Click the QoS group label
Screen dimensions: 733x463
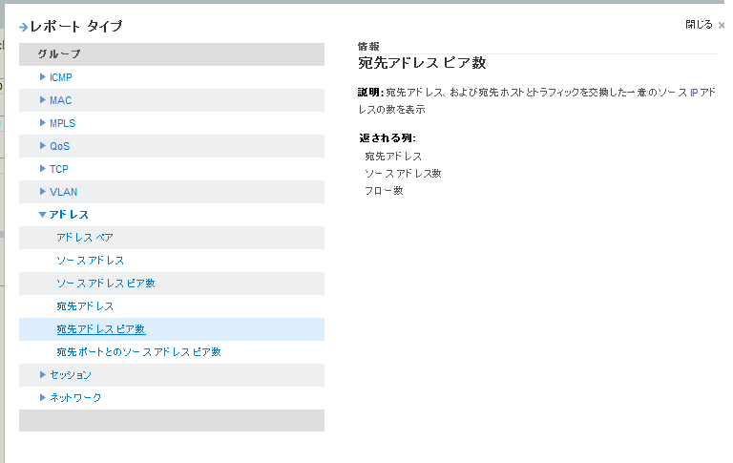point(59,146)
